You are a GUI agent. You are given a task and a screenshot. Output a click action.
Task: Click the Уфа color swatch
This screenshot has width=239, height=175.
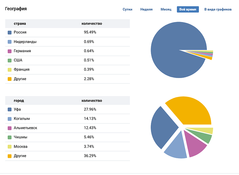9,110
